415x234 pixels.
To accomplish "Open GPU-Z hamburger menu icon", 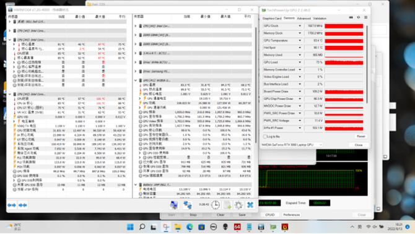I will point(366,17).
